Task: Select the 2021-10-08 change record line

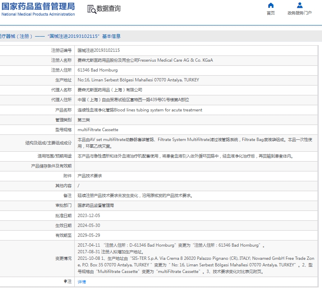Action: point(195,265)
